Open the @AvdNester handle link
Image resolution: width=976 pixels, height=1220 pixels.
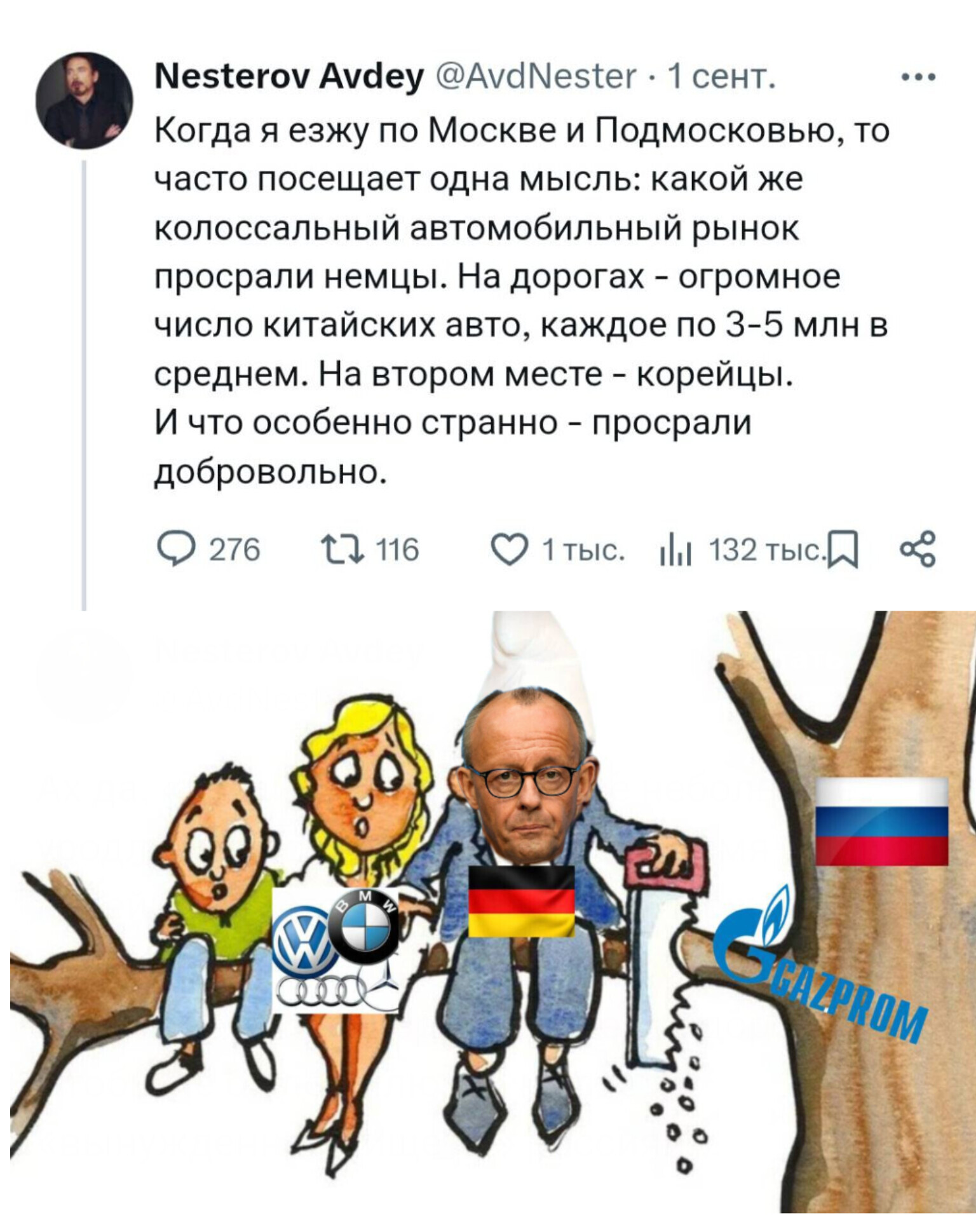pyautogui.click(x=536, y=78)
